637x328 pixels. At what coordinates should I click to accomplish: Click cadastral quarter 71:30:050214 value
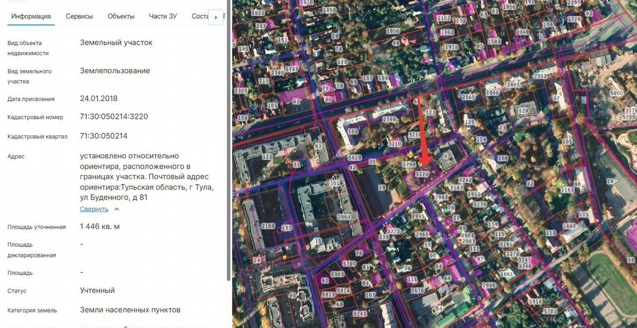pos(104,136)
